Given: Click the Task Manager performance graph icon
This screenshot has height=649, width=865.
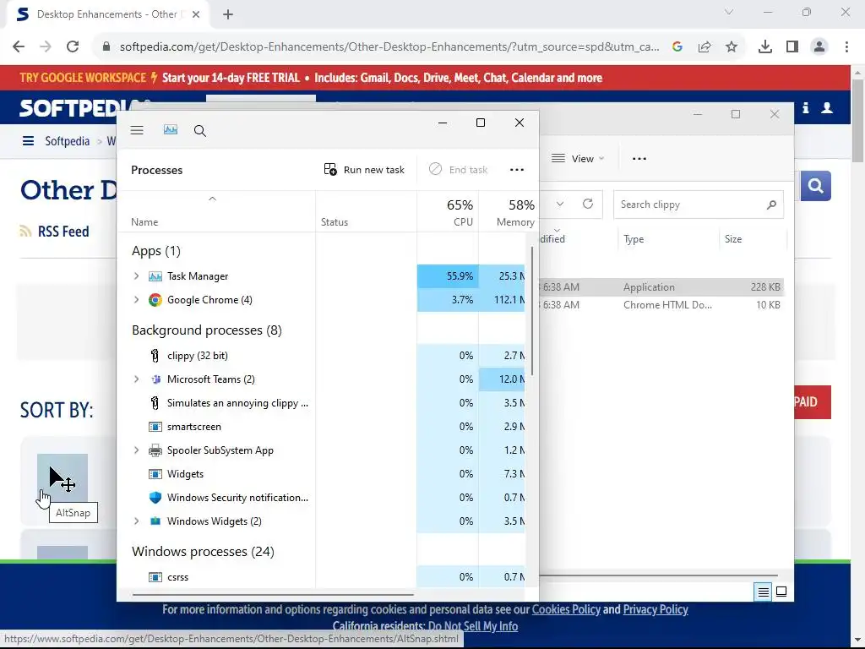Looking at the screenshot, I should coord(171,129).
